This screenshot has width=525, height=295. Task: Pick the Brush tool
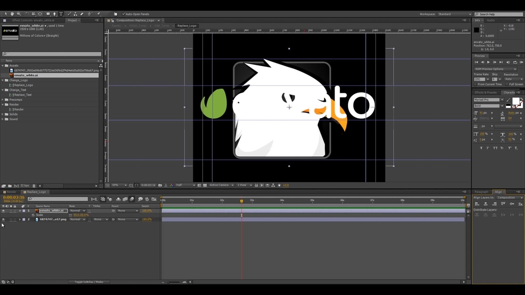pyautogui.click(x=69, y=14)
